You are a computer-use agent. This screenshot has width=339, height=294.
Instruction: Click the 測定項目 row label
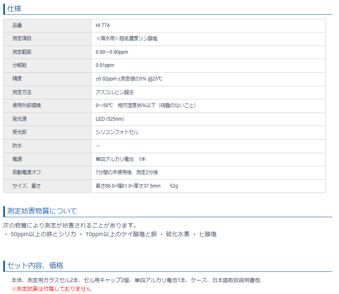[22, 39]
